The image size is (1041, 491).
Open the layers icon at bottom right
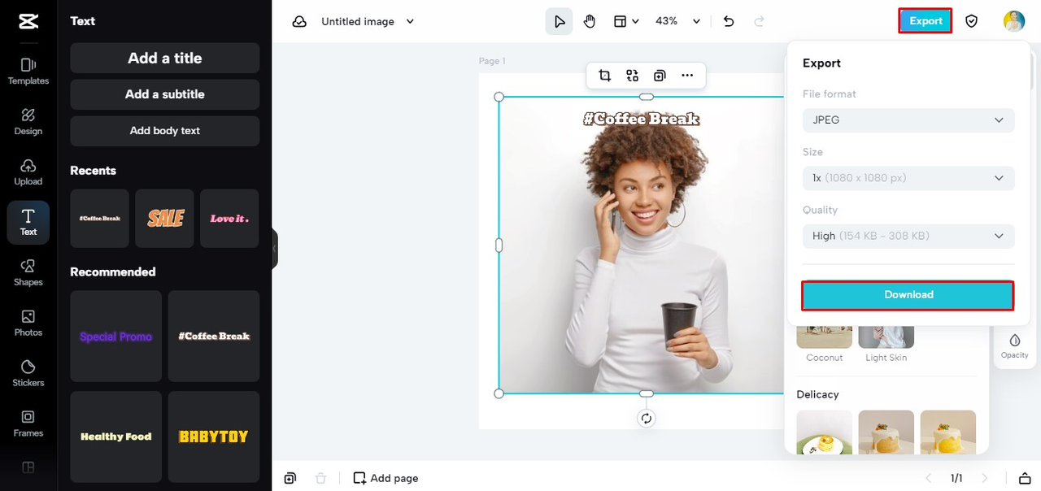(x=1025, y=478)
